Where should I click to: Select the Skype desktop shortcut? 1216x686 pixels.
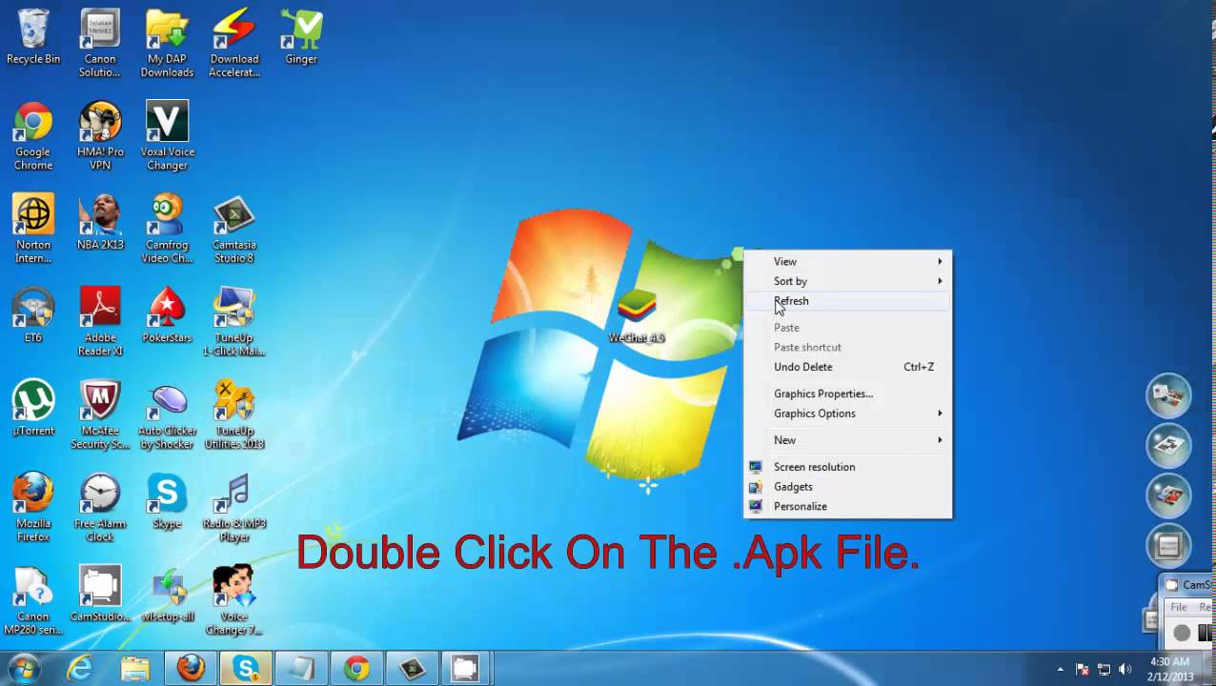[x=167, y=502]
